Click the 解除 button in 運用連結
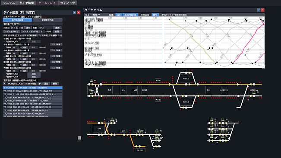Image resolution: width=281 pixels, height=158 pixels. (x=55, y=84)
